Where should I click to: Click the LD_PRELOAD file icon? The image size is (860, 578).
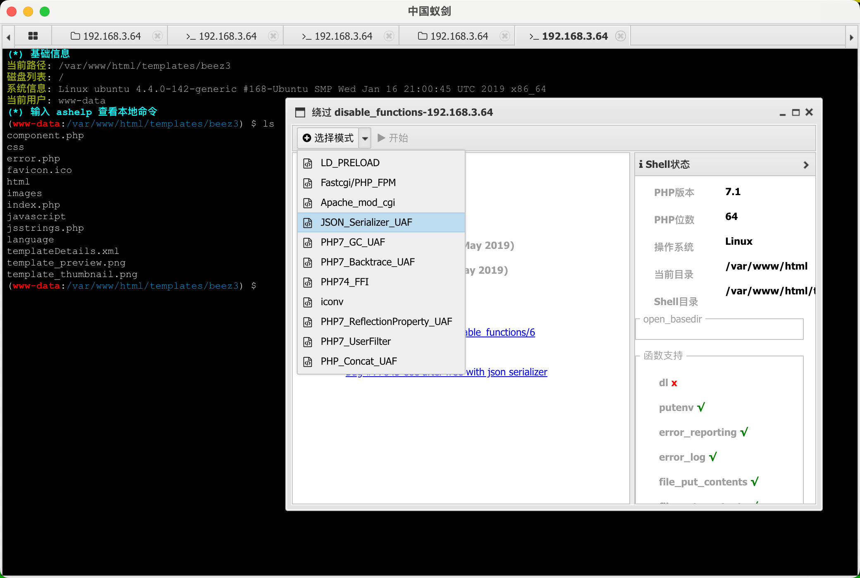tap(308, 163)
